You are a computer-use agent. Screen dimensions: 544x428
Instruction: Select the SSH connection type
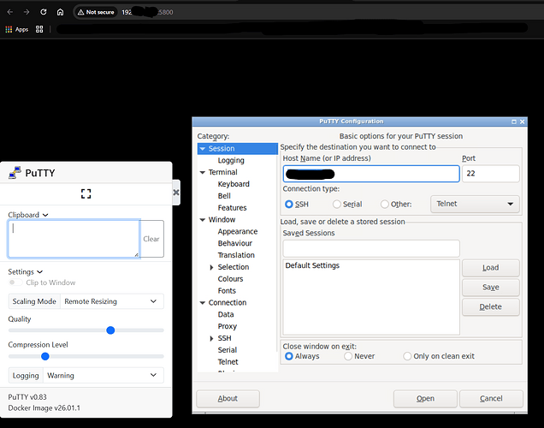pyautogui.click(x=289, y=204)
